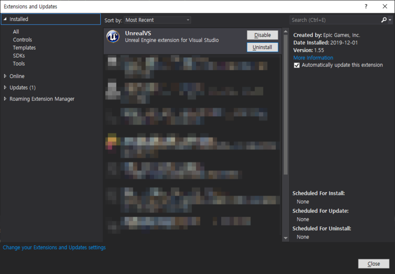The height and width of the screenshot is (274, 395).
Task: Close the Extensions and Updates dialog via X
Action: [385, 7]
